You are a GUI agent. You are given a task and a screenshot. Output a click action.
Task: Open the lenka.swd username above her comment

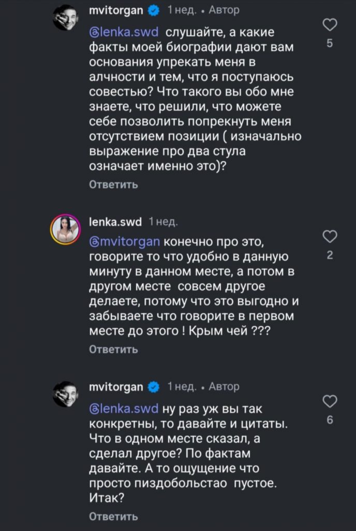tap(115, 222)
